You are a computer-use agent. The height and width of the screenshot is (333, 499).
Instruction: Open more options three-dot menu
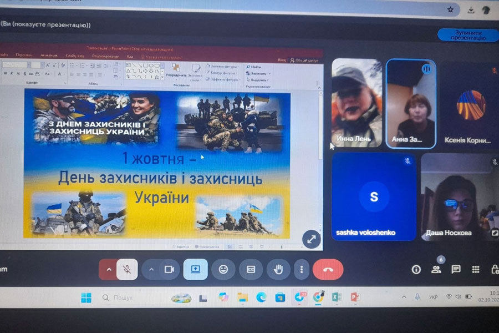point(302,270)
